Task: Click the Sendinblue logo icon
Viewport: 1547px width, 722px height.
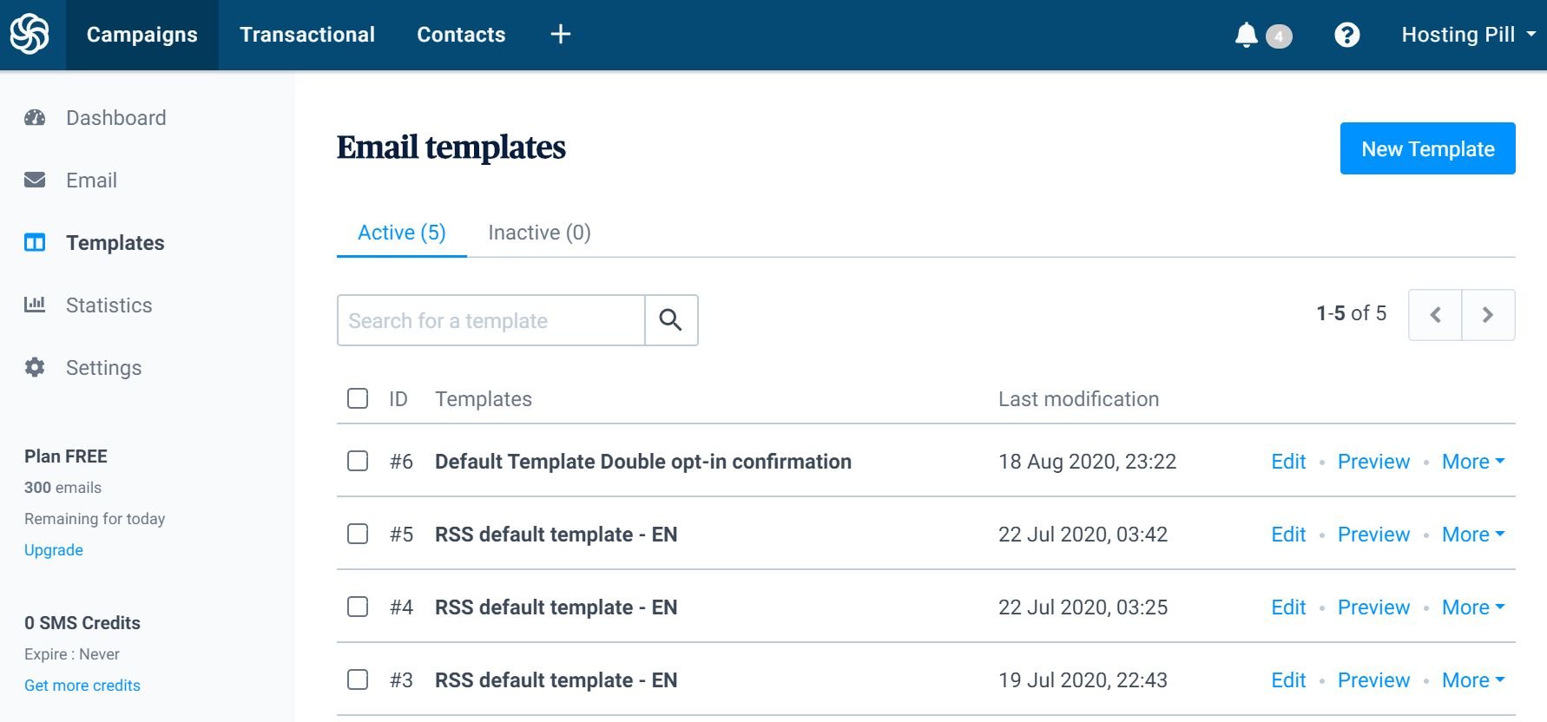Action: [x=30, y=35]
